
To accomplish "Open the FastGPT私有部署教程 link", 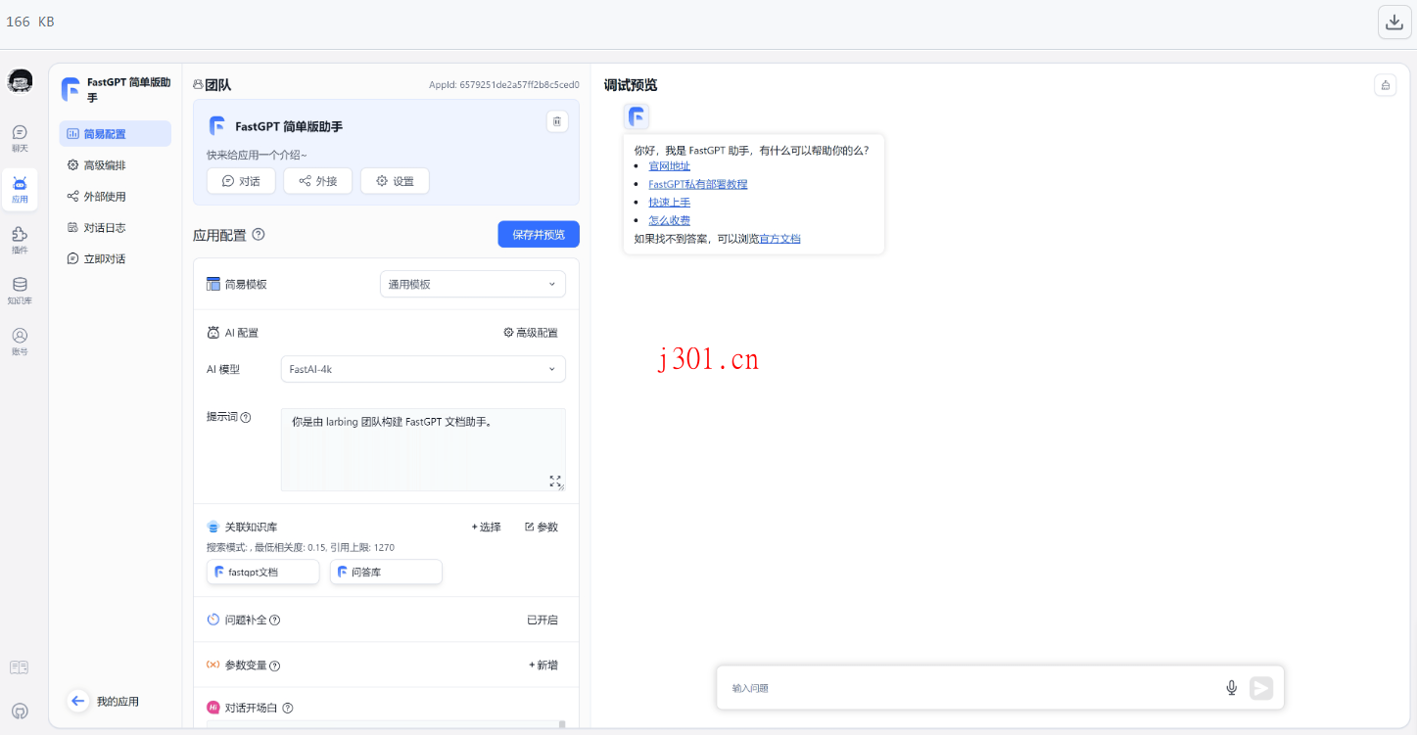I will click(697, 183).
